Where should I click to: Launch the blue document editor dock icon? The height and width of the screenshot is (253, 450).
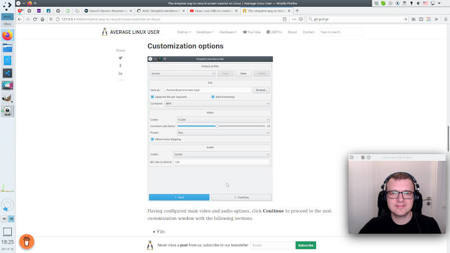(x=7, y=61)
